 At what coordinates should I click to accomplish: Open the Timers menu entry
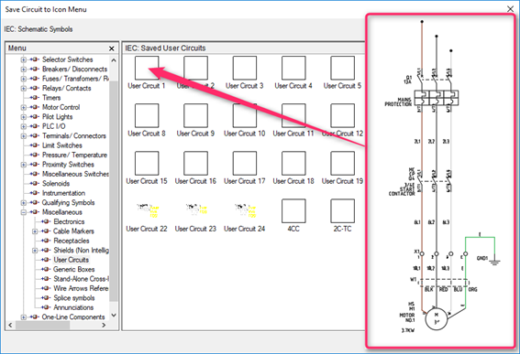[51, 98]
